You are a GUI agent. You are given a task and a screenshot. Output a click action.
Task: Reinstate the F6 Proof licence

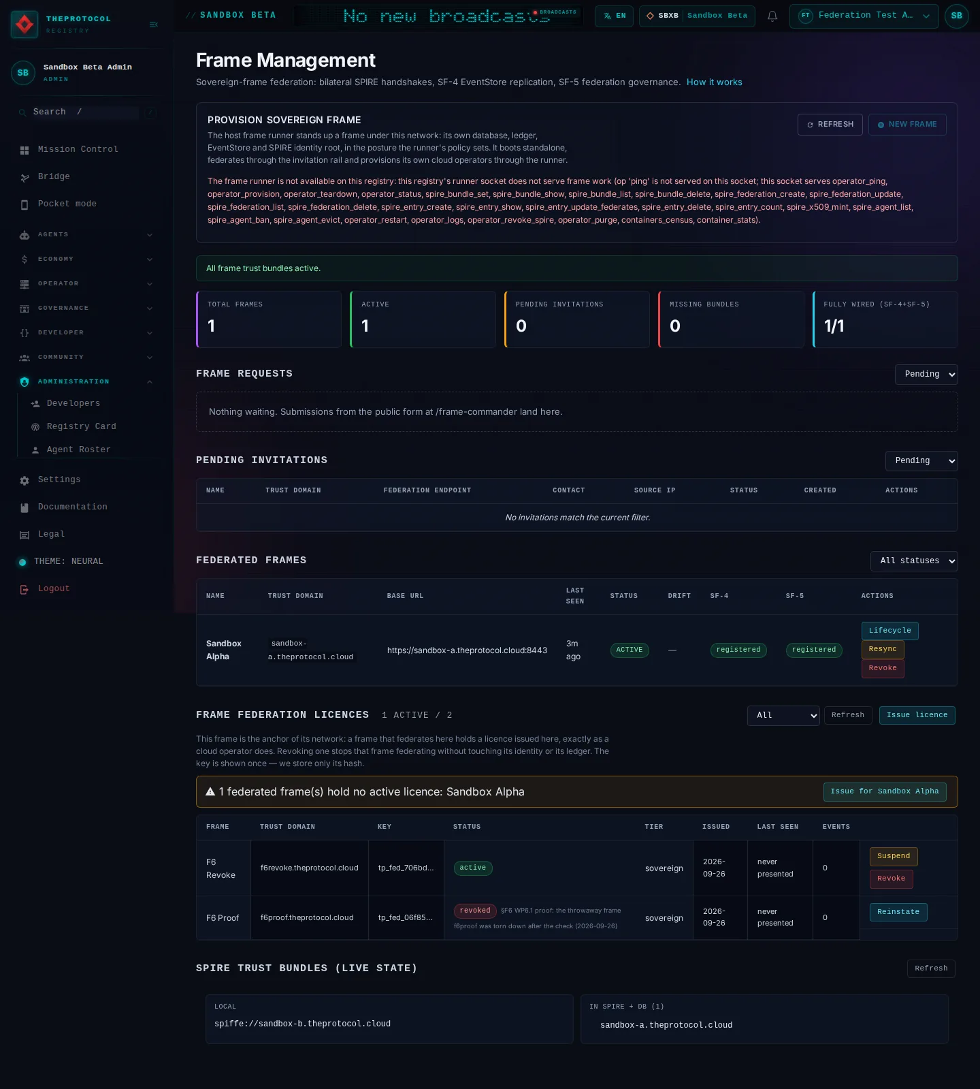[898, 913]
